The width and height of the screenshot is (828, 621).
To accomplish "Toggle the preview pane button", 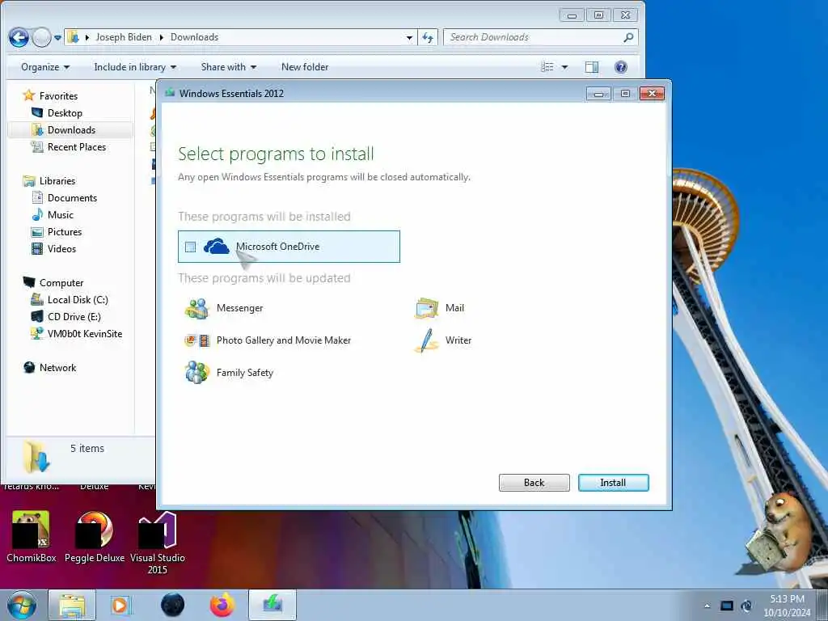I will point(592,67).
